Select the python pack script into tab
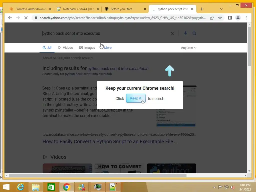The height and width of the screenshot is (192, 256). (x=172, y=9)
